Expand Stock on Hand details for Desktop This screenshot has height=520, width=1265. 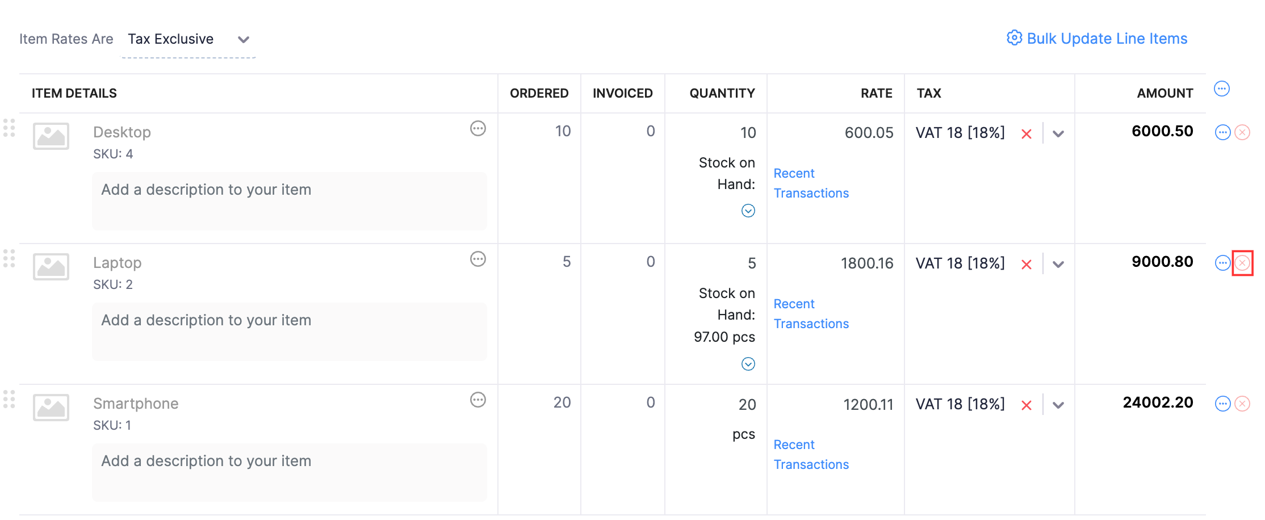[x=748, y=211]
